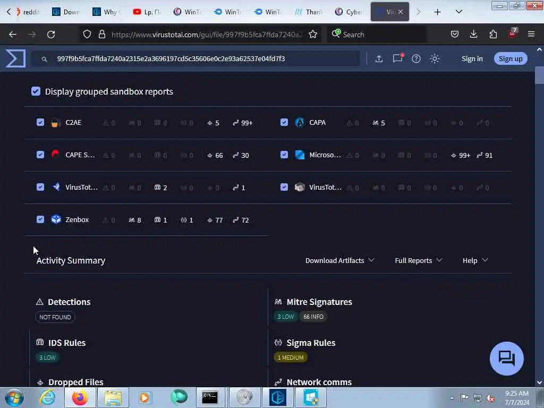Click the browser URL address field
This screenshot has width=544, height=408.
tap(207, 35)
